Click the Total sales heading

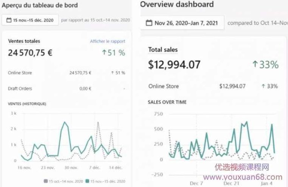click(163, 50)
